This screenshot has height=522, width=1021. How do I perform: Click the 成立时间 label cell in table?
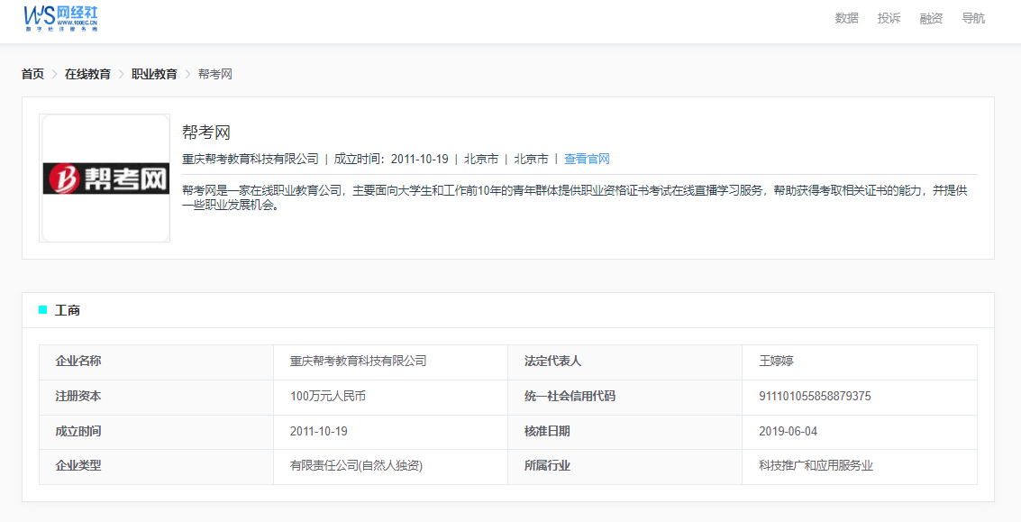coord(156,432)
